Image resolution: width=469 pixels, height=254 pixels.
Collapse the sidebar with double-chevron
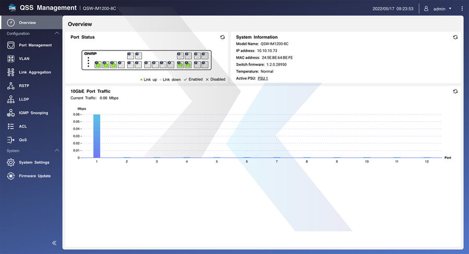[x=54, y=243]
